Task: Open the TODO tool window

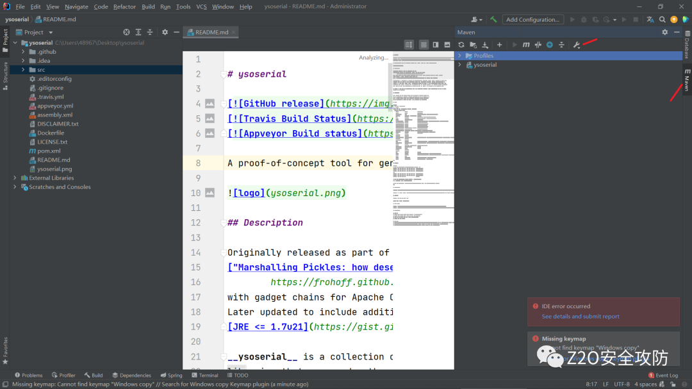Action: (238, 376)
